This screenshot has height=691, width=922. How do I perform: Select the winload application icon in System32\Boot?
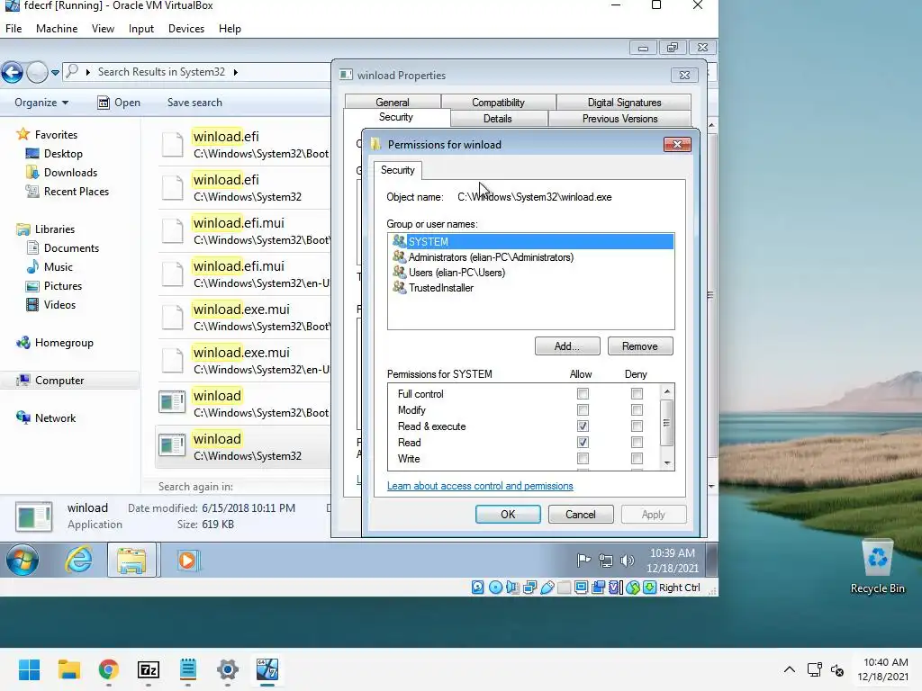coord(172,402)
